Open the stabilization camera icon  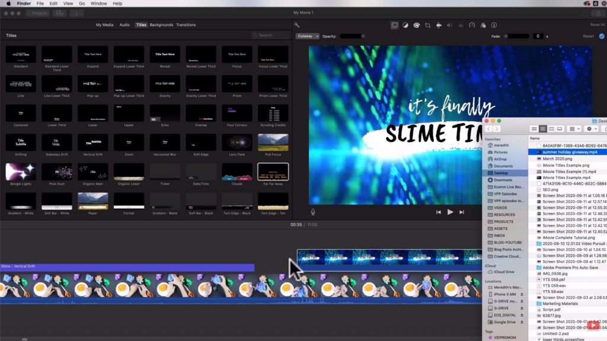(439, 25)
